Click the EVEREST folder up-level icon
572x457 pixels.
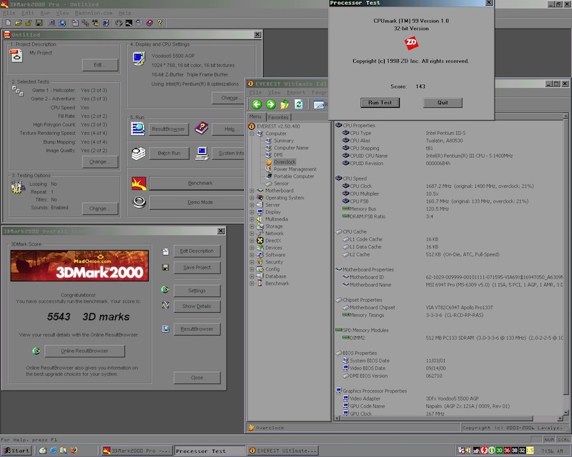(x=285, y=104)
